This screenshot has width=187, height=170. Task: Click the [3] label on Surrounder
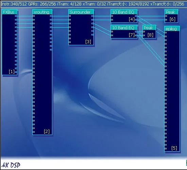[88, 42]
